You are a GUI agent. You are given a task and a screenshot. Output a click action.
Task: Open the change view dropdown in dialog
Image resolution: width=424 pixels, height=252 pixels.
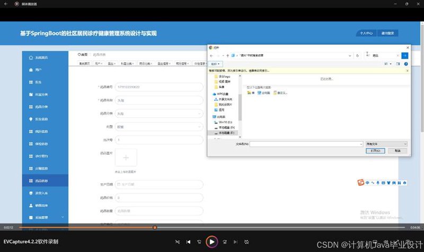[391, 64]
